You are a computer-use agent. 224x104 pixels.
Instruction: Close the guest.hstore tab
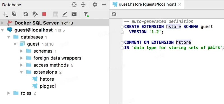pyautogui.click(x=180, y=4)
